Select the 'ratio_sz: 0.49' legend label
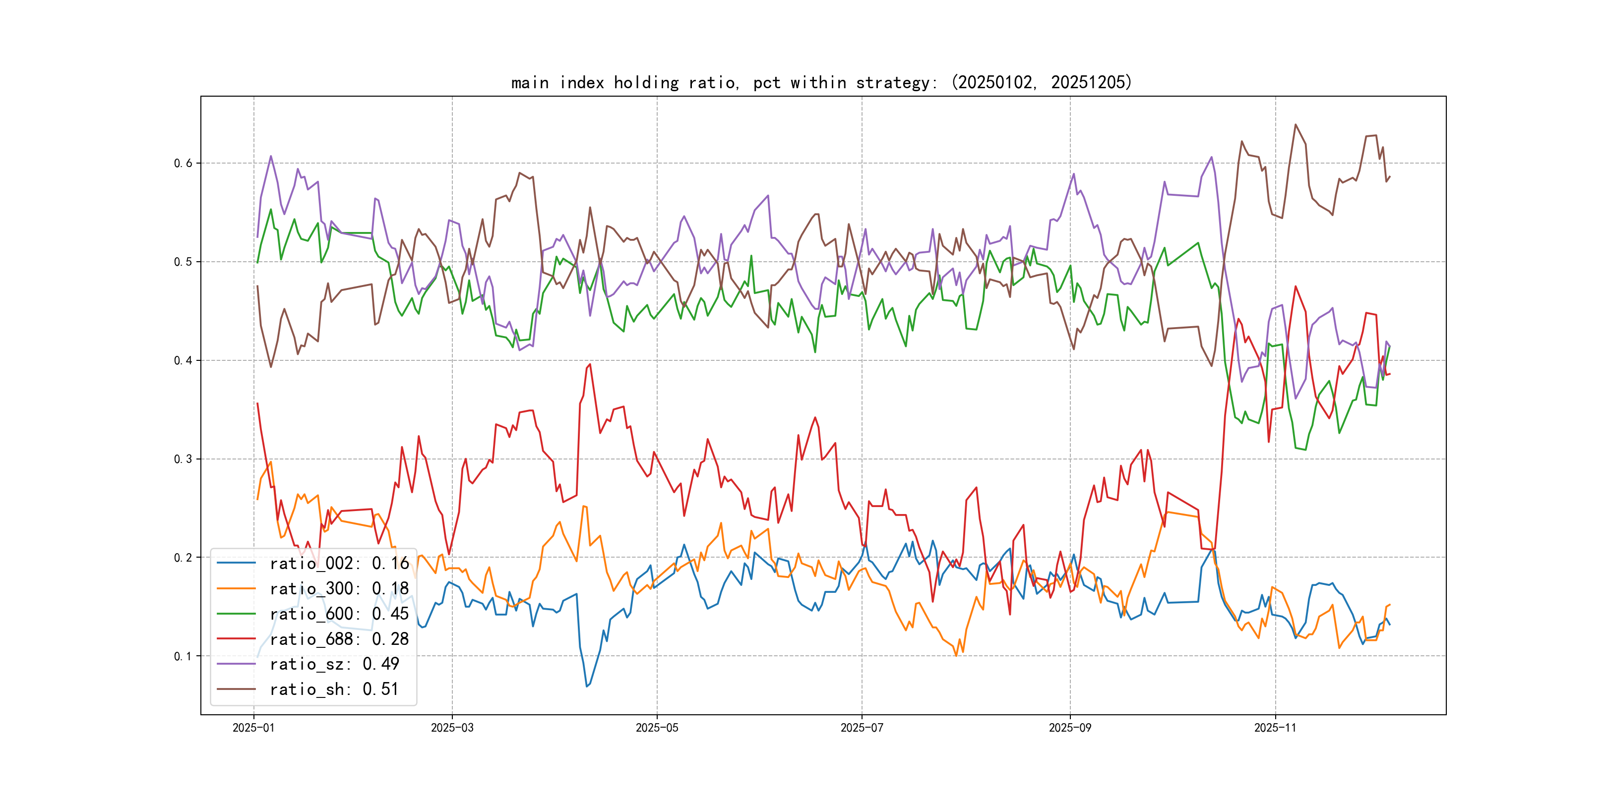The width and height of the screenshot is (1607, 803). pyautogui.click(x=334, y=664)
